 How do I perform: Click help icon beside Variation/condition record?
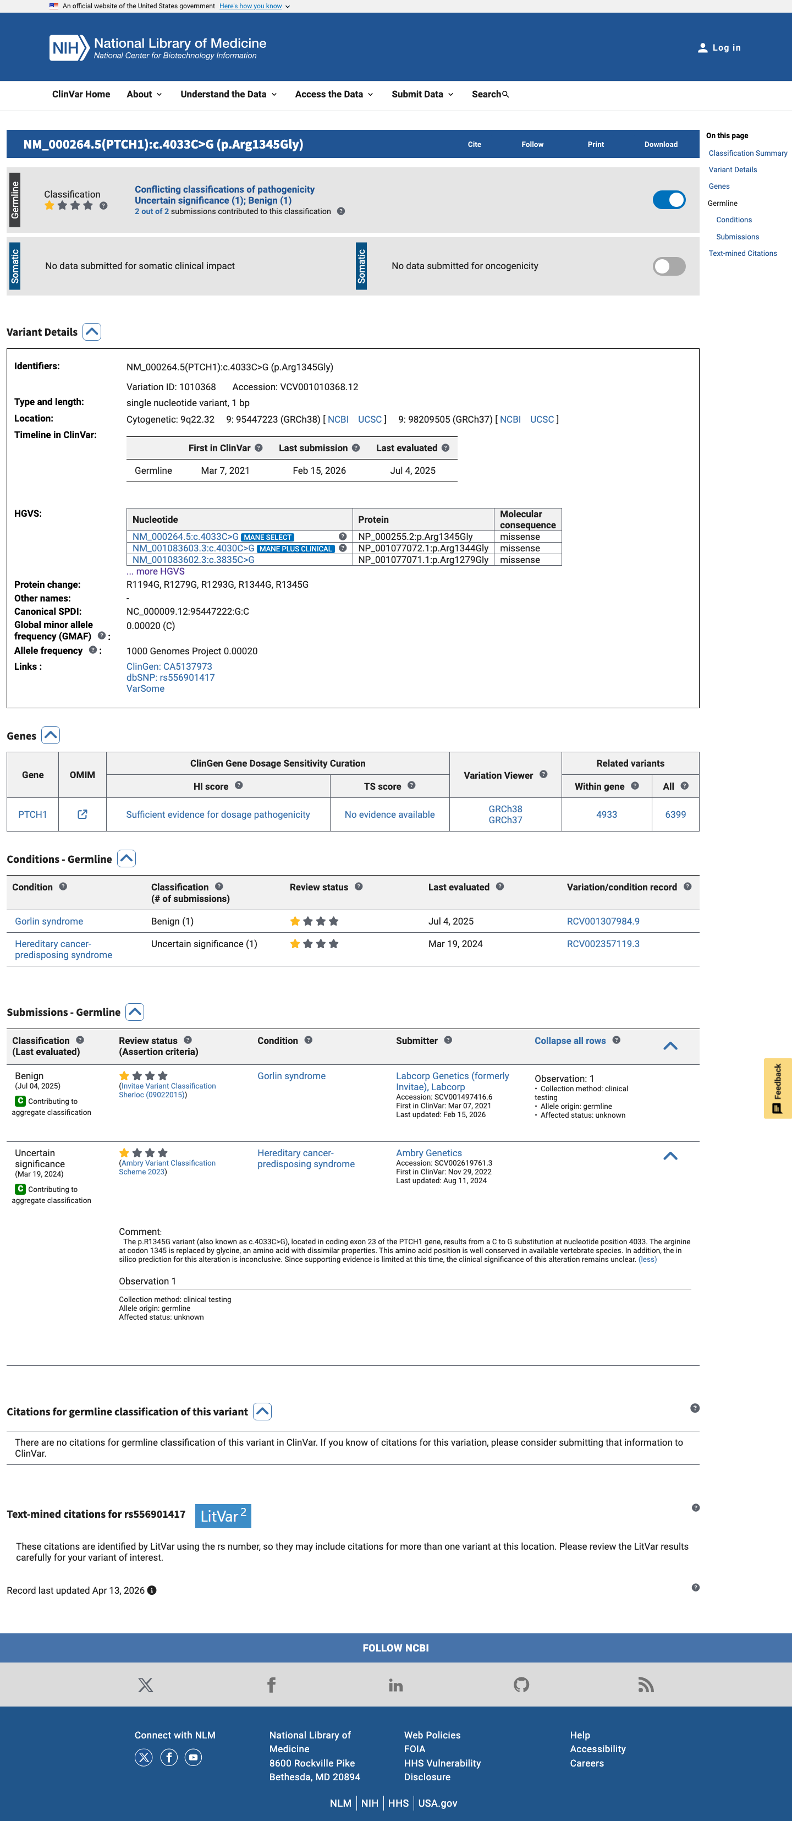[687, 887]
